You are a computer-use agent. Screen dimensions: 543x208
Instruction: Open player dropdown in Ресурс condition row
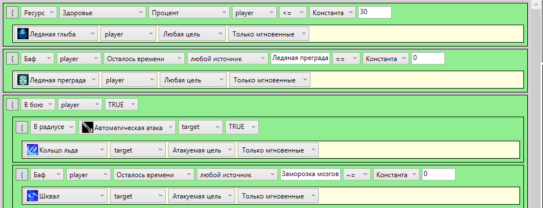pos(254,12)
